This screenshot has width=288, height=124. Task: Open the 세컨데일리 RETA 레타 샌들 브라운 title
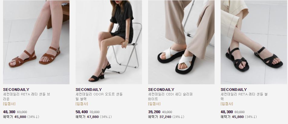pyautogui.click(x=27, y=97)
